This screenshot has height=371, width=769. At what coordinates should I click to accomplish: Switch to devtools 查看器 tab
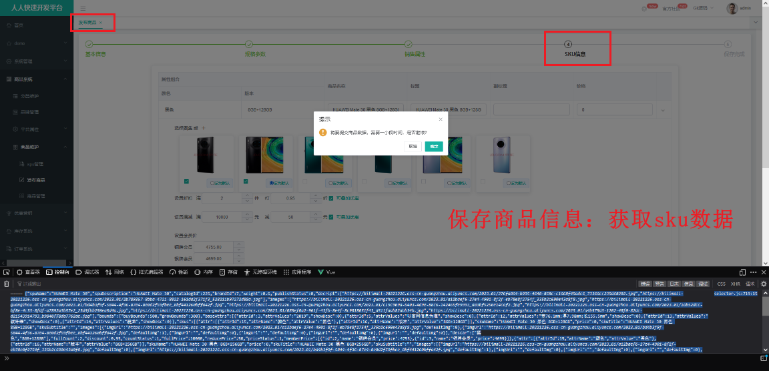pyautogui.click(x=29, y=272)
